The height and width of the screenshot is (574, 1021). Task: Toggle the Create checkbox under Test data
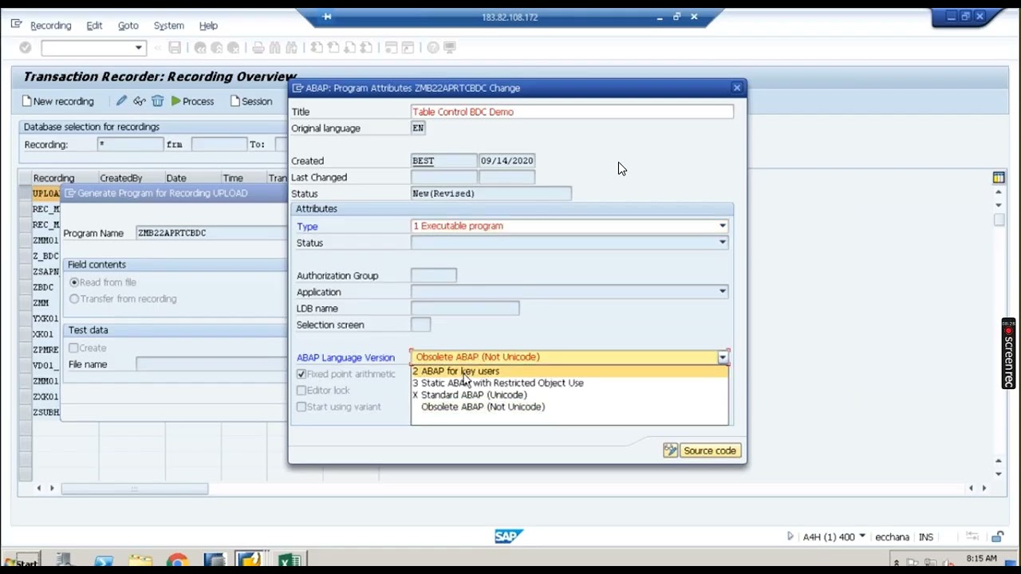click(73, 348)
